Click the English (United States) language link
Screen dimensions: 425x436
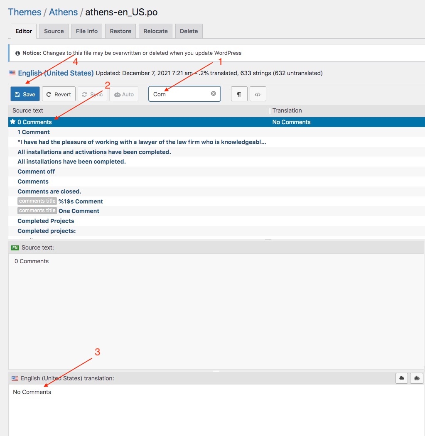[x=56, y=73]
